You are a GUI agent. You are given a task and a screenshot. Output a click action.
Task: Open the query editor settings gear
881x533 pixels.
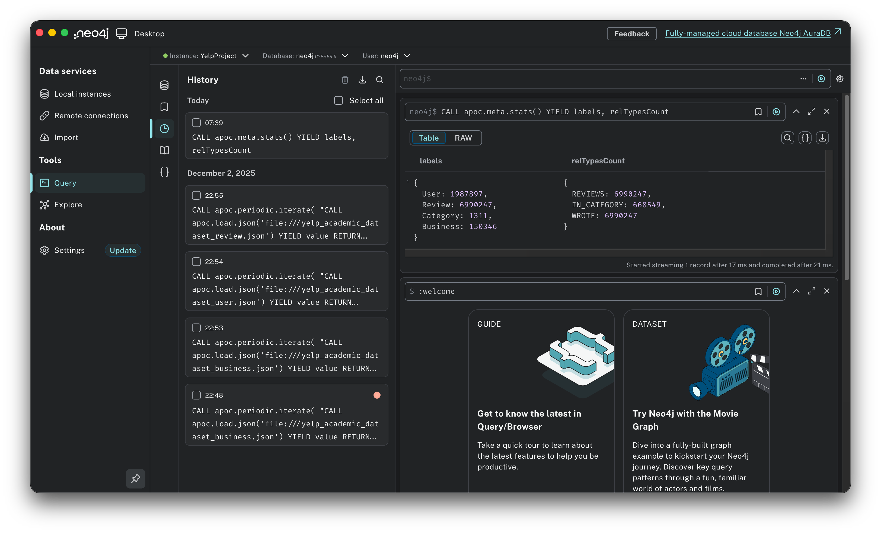pos(839,79)
